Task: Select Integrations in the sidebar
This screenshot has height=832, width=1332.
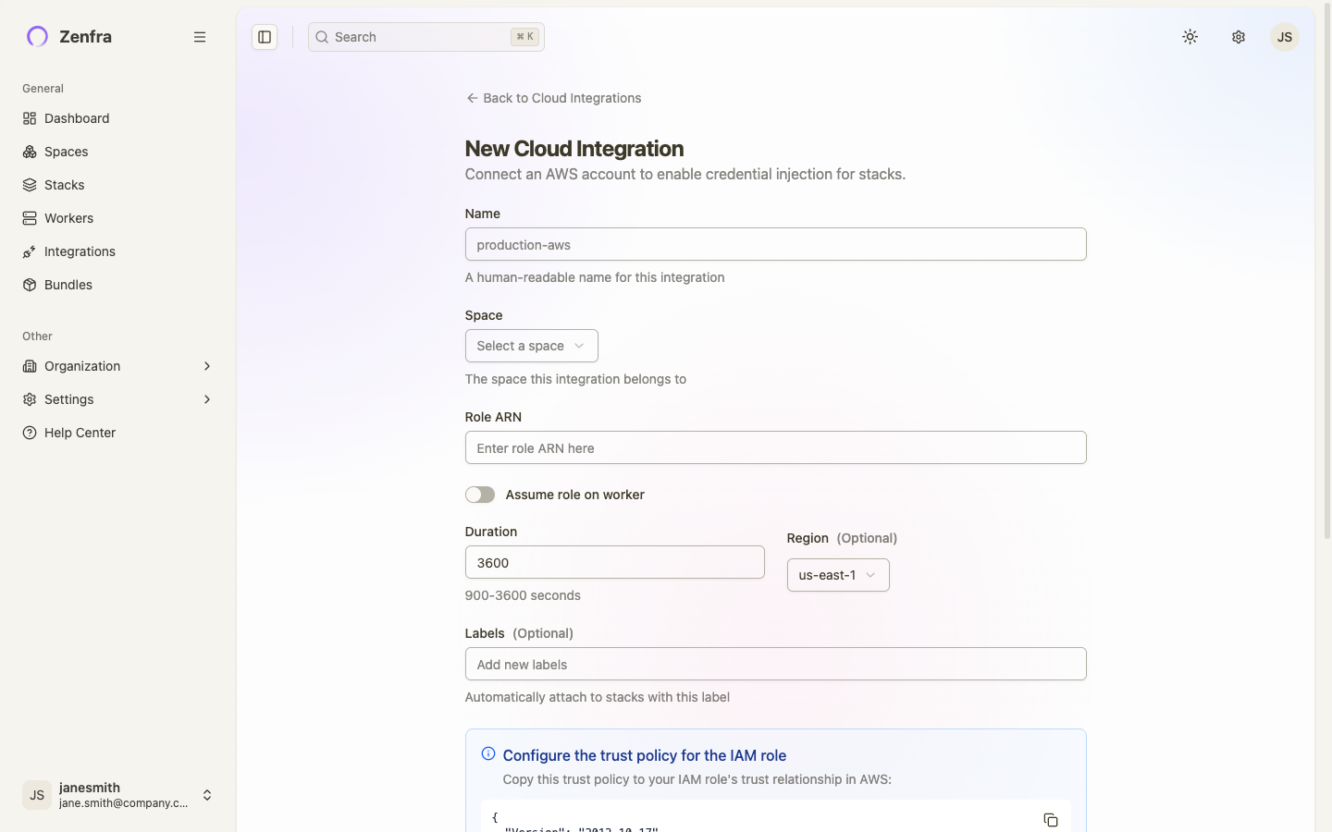Action: pos(79,251)
